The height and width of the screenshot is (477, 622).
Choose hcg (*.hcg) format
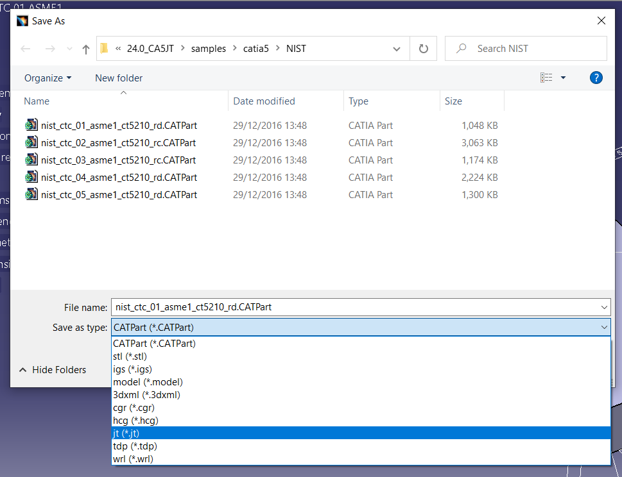click(361, 421)
